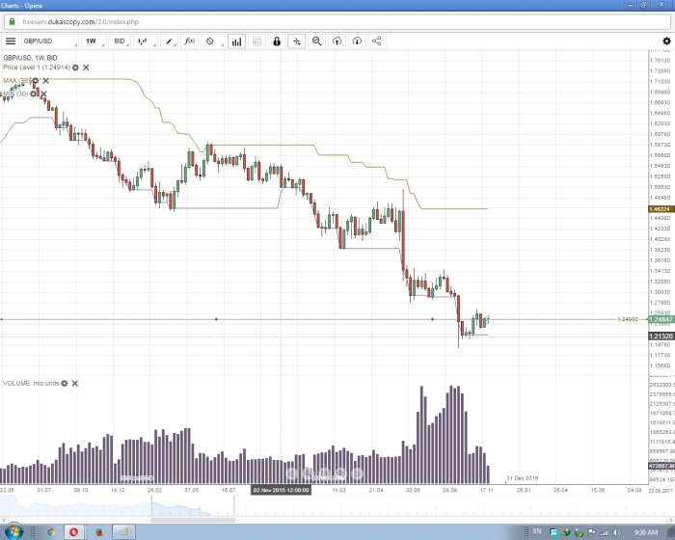Image resolution: width=675 pixels, height=540 pixels.
Task: Click the EN language indicator
Action: click(537, 531)
